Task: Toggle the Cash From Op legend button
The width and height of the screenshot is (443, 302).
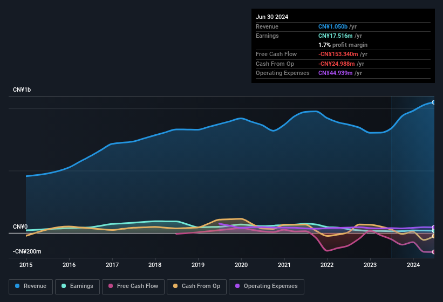Action: pyautogui.click(x=196, y=286)
